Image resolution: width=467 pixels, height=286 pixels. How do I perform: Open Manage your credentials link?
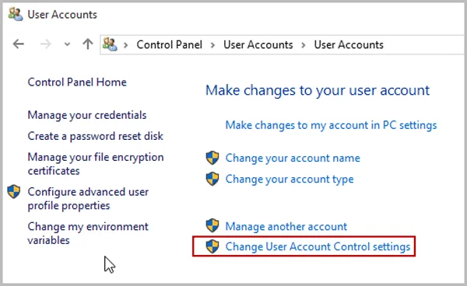pyautogui.click(x=87, y=115)
